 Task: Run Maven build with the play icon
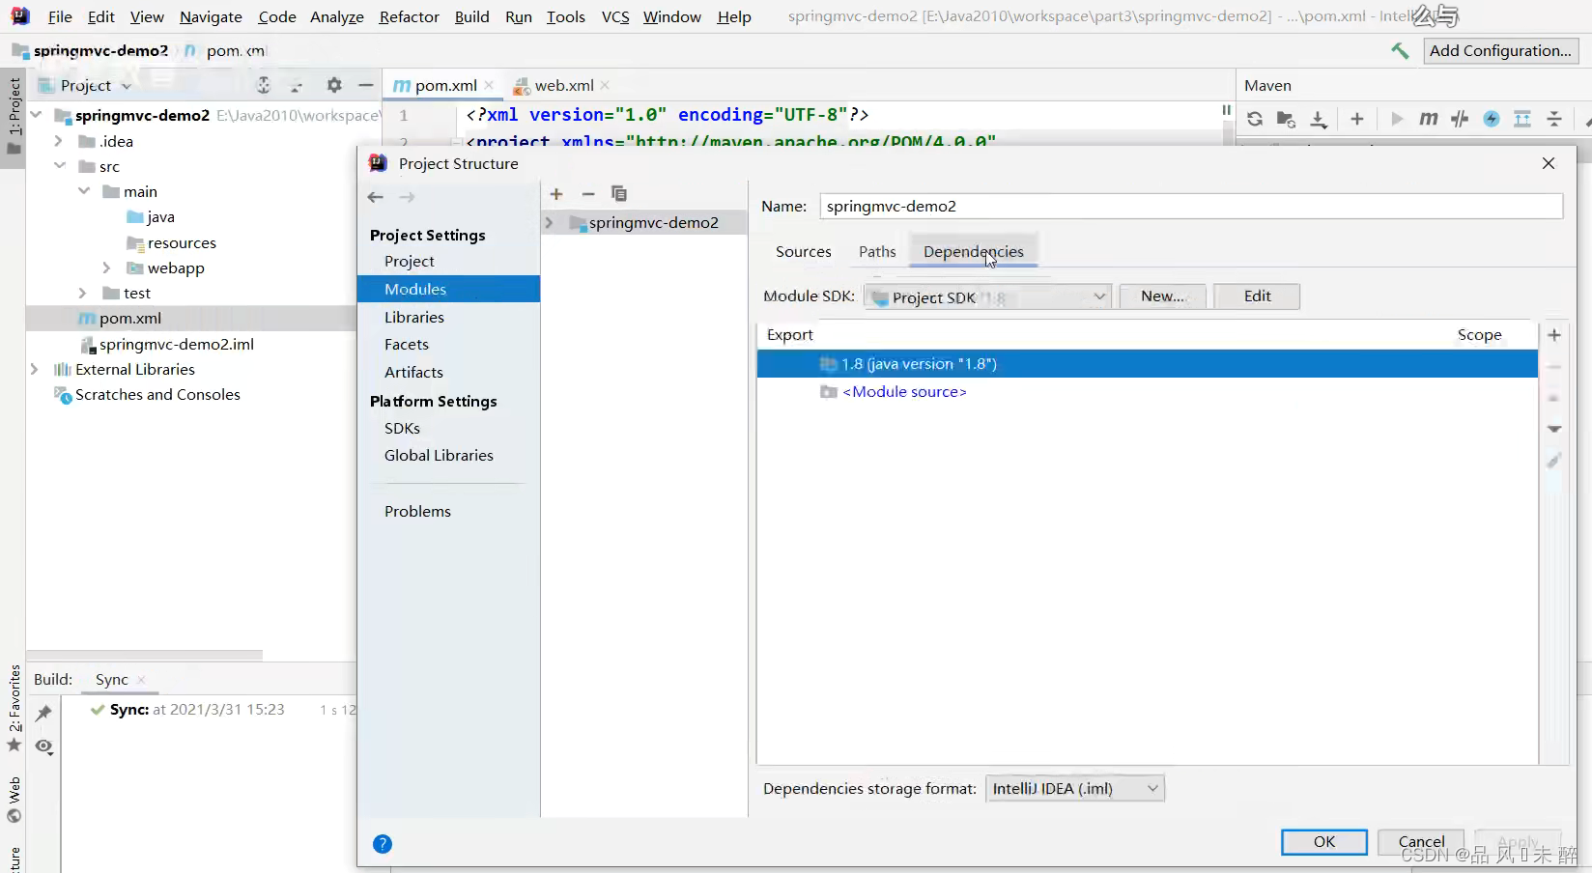tap(1397, 119)
